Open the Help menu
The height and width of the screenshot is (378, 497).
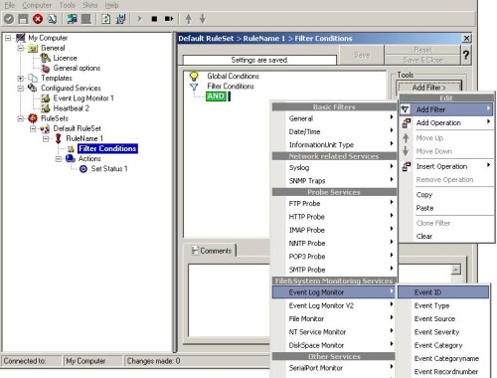111,5
